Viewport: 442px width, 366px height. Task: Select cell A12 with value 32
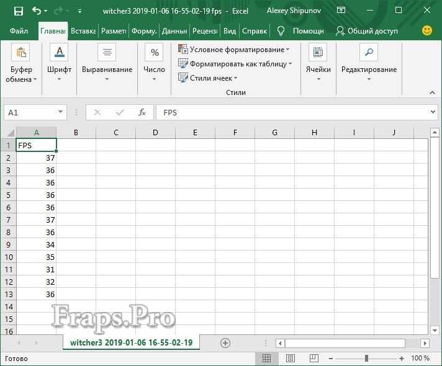(37, 282)
